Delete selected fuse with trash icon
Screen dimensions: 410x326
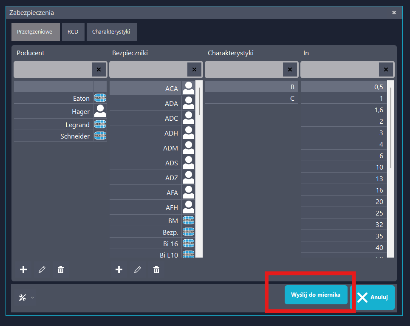pyautogui.click(x=156, y=269)
